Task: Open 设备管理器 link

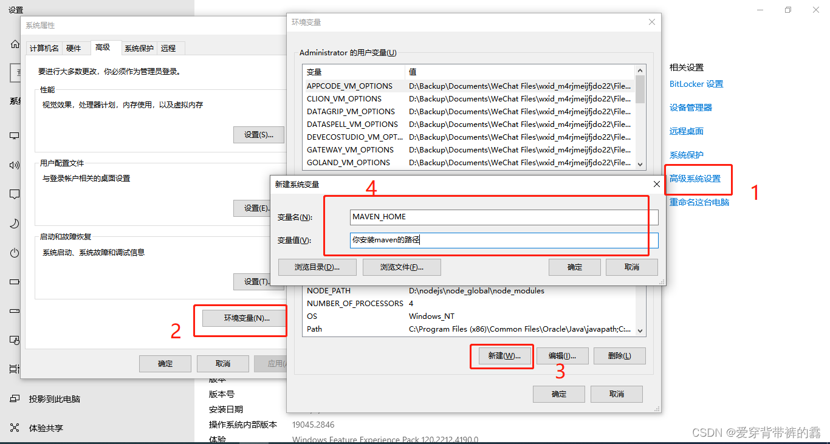Action: [x=691, y=108]
